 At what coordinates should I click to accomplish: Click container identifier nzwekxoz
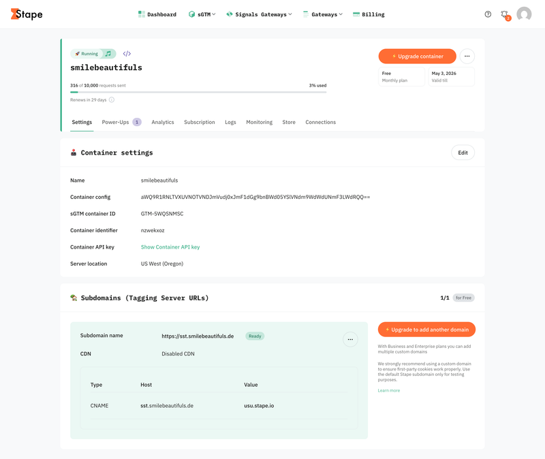153,230
